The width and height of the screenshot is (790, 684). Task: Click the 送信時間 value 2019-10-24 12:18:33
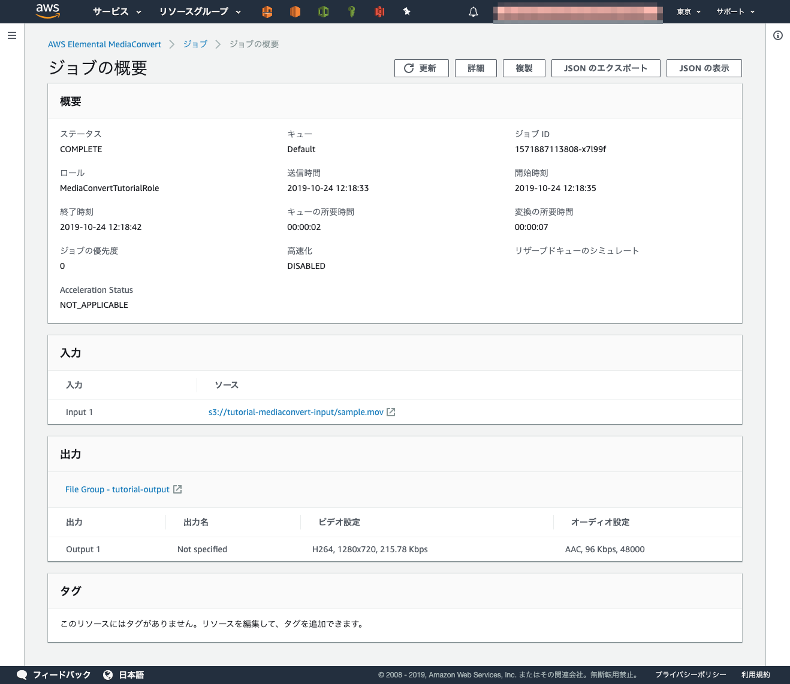(x=328, y=188)
